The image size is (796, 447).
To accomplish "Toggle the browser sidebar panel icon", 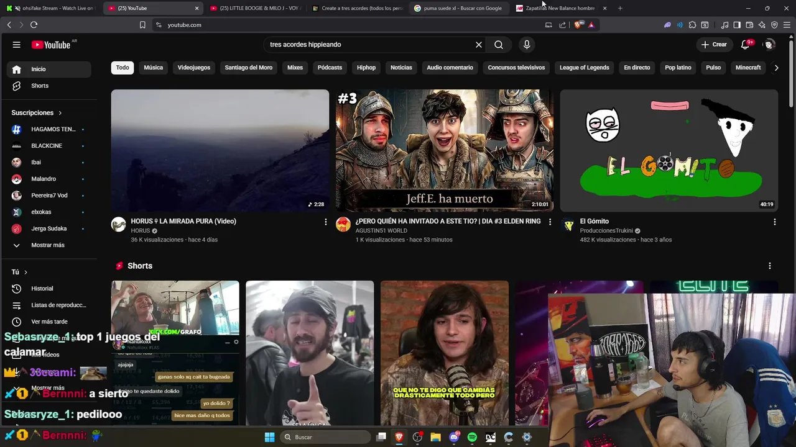I will coord(737,25).
